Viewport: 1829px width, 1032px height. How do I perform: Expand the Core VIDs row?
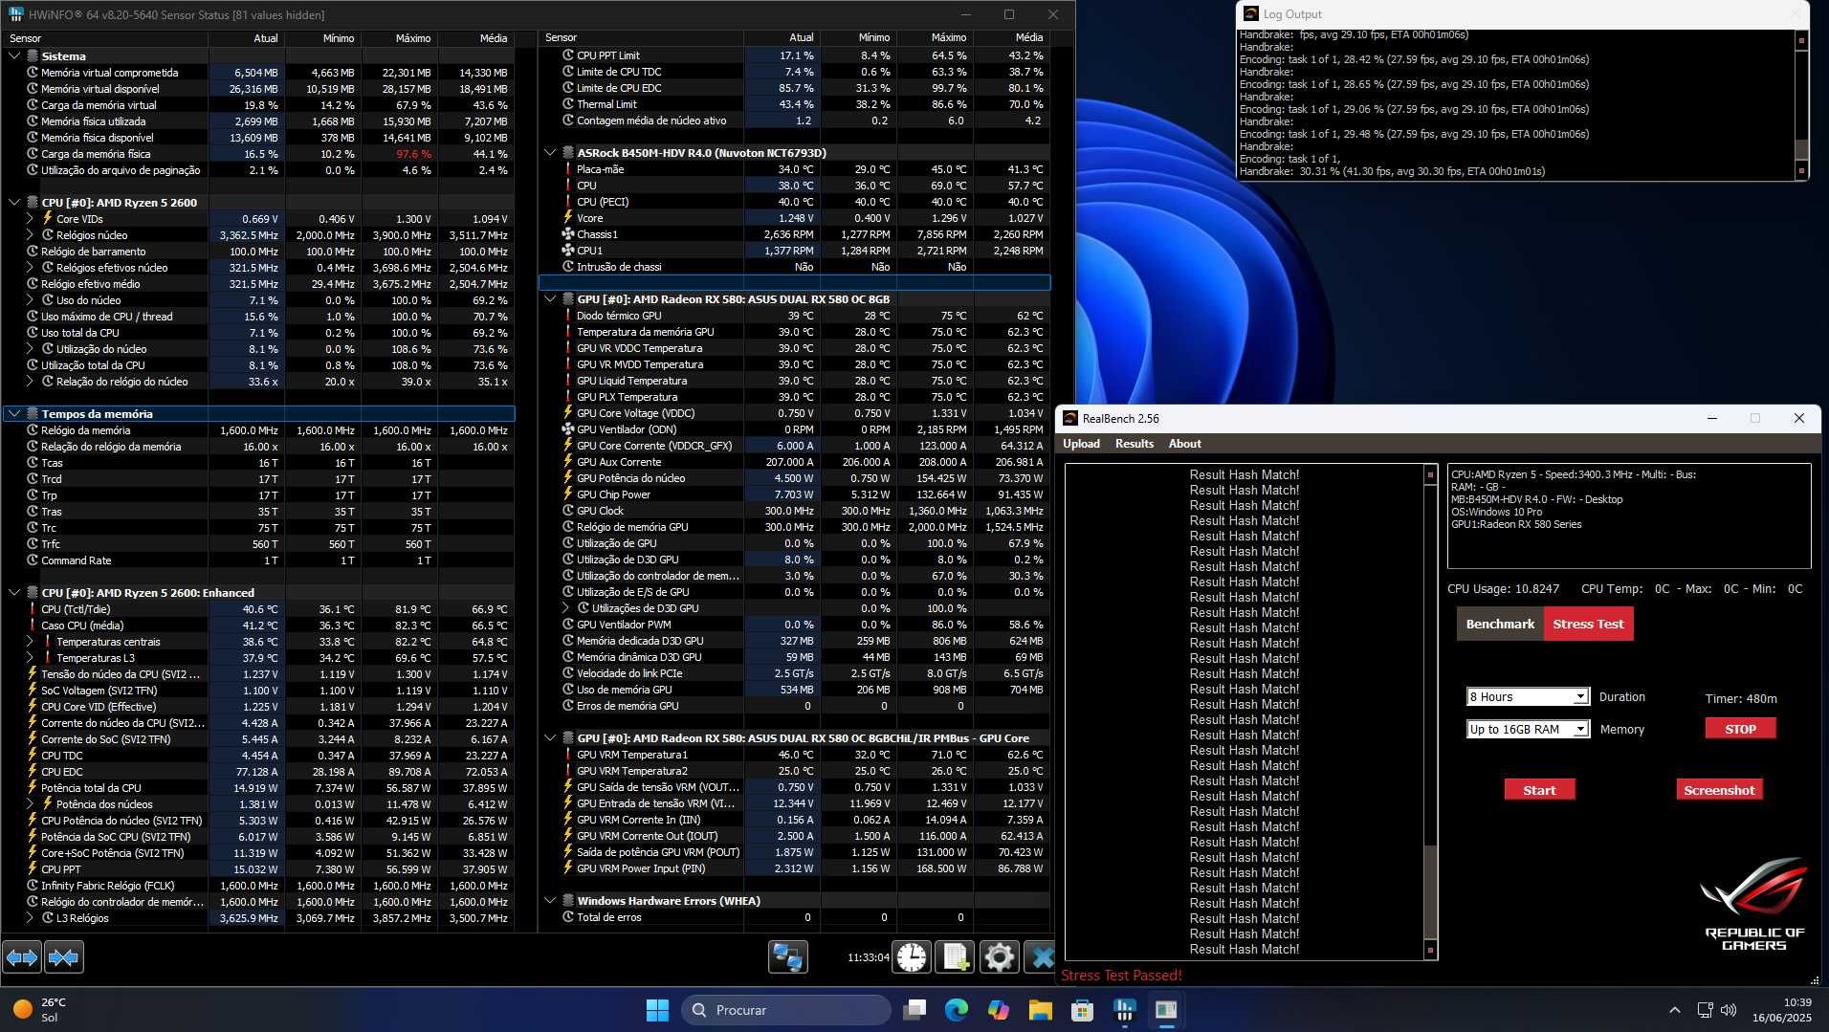coord(30,219)
